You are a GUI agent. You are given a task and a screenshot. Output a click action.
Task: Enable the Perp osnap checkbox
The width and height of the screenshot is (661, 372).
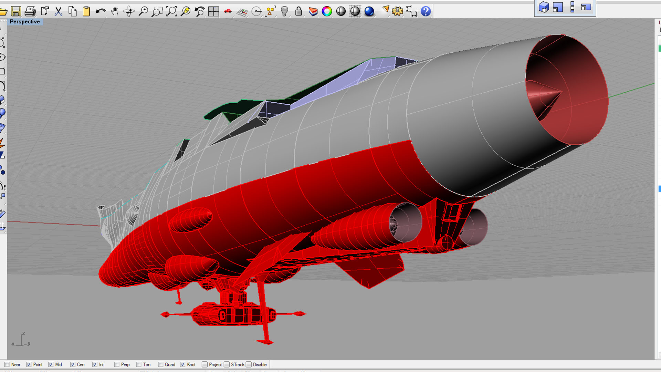pos(117,364)
